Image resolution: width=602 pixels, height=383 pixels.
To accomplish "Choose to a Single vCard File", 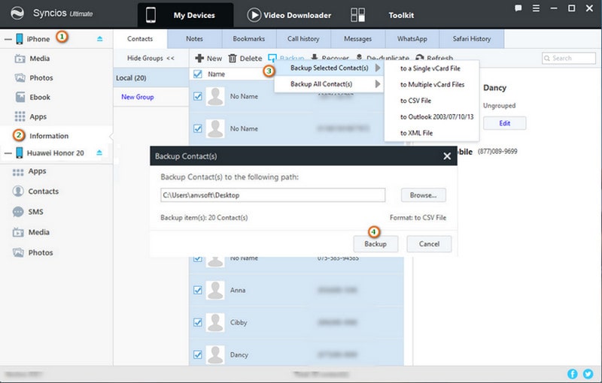I will (430, 68).
